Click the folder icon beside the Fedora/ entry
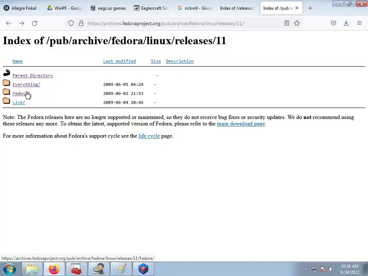Image resolution: width=368 pixels, height=276 pixels. click(x=6, y=92)
